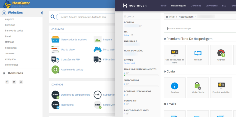Image resolution: width=236 pixels, height=117 pixels.
Task: Click the Emails section heading
Action: 171,104
